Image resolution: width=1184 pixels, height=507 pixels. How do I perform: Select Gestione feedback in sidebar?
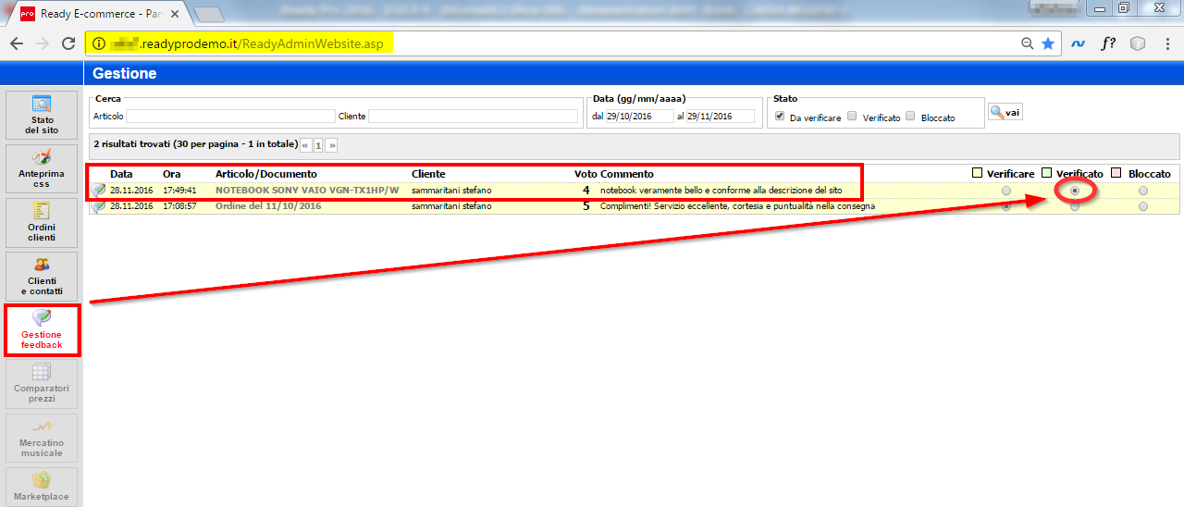click(42, 330)
